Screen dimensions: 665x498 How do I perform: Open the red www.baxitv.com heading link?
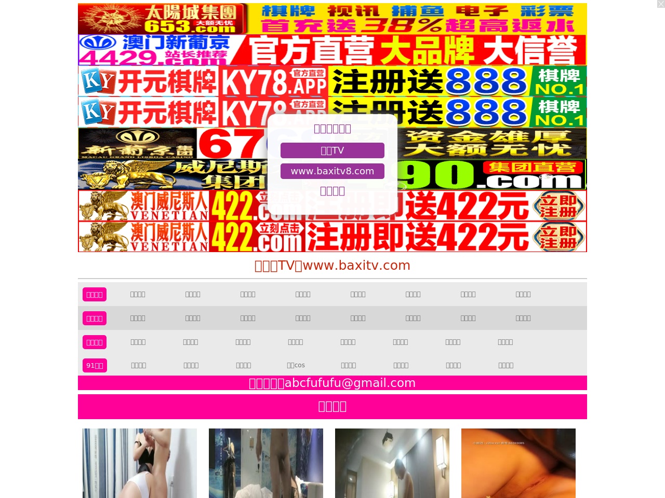332,266
